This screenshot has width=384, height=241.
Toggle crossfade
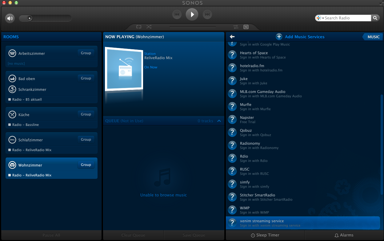pyautogui.click(x=236, y=27)
